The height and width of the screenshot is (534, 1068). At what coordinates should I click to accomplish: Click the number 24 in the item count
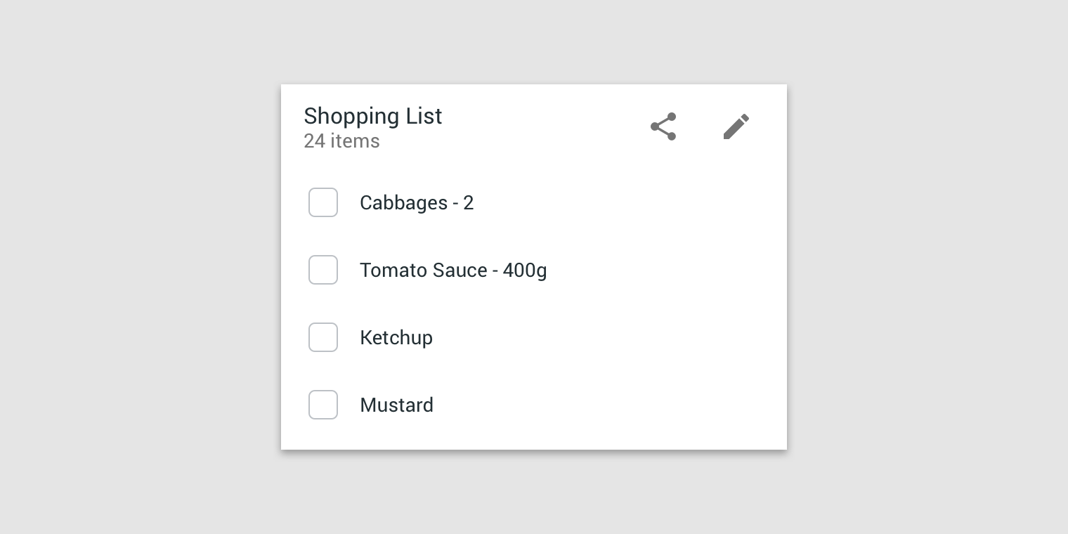314,141
